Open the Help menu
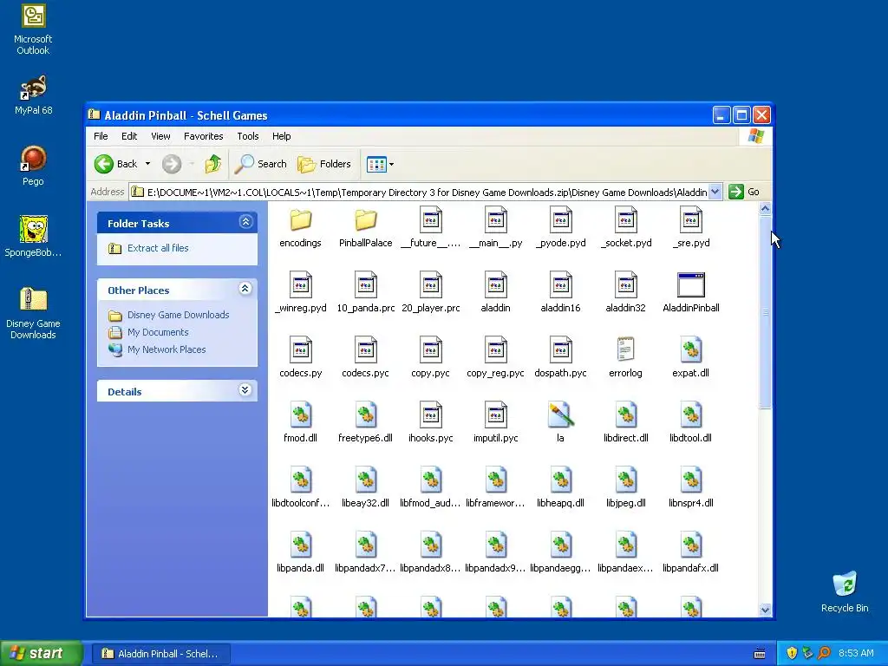Image resolution: width=888 pixels, height=666 pixels. pyautogui.click(x=282, y=136)
